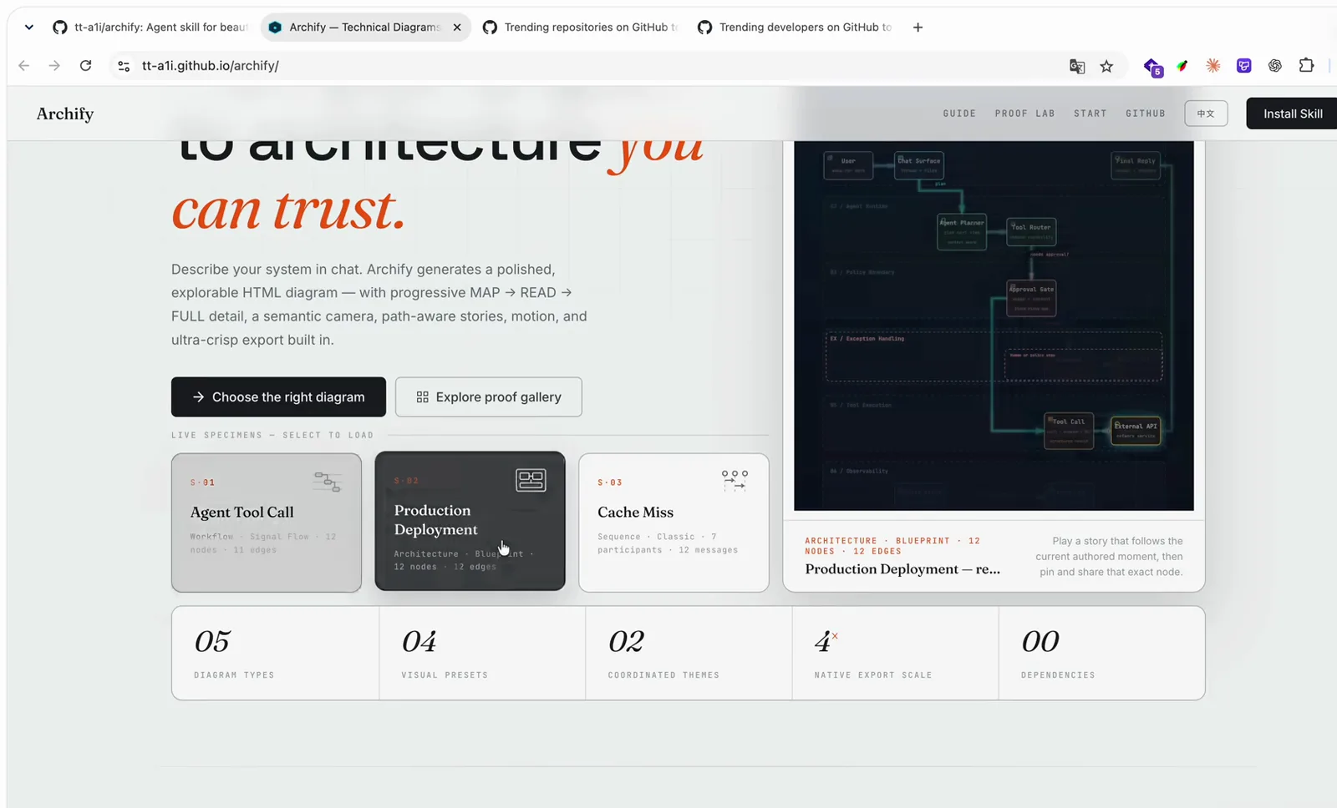Go back with the browser back arrow
This screenshot has width=1337, height=808.
click(23, 66)
